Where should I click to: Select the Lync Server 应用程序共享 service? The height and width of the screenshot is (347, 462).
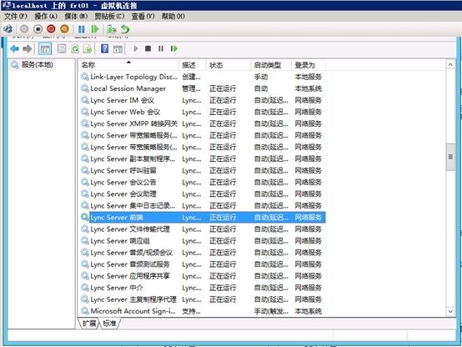click(202, 276)
